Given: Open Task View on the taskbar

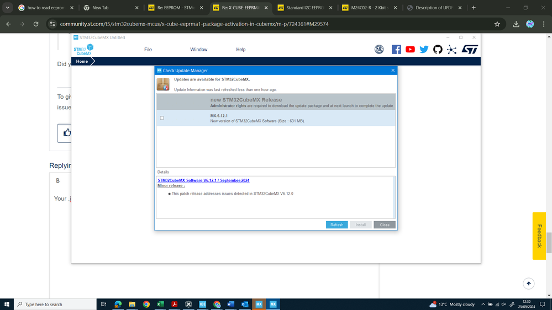Looking at the screenshot, I should coord(103,304).
